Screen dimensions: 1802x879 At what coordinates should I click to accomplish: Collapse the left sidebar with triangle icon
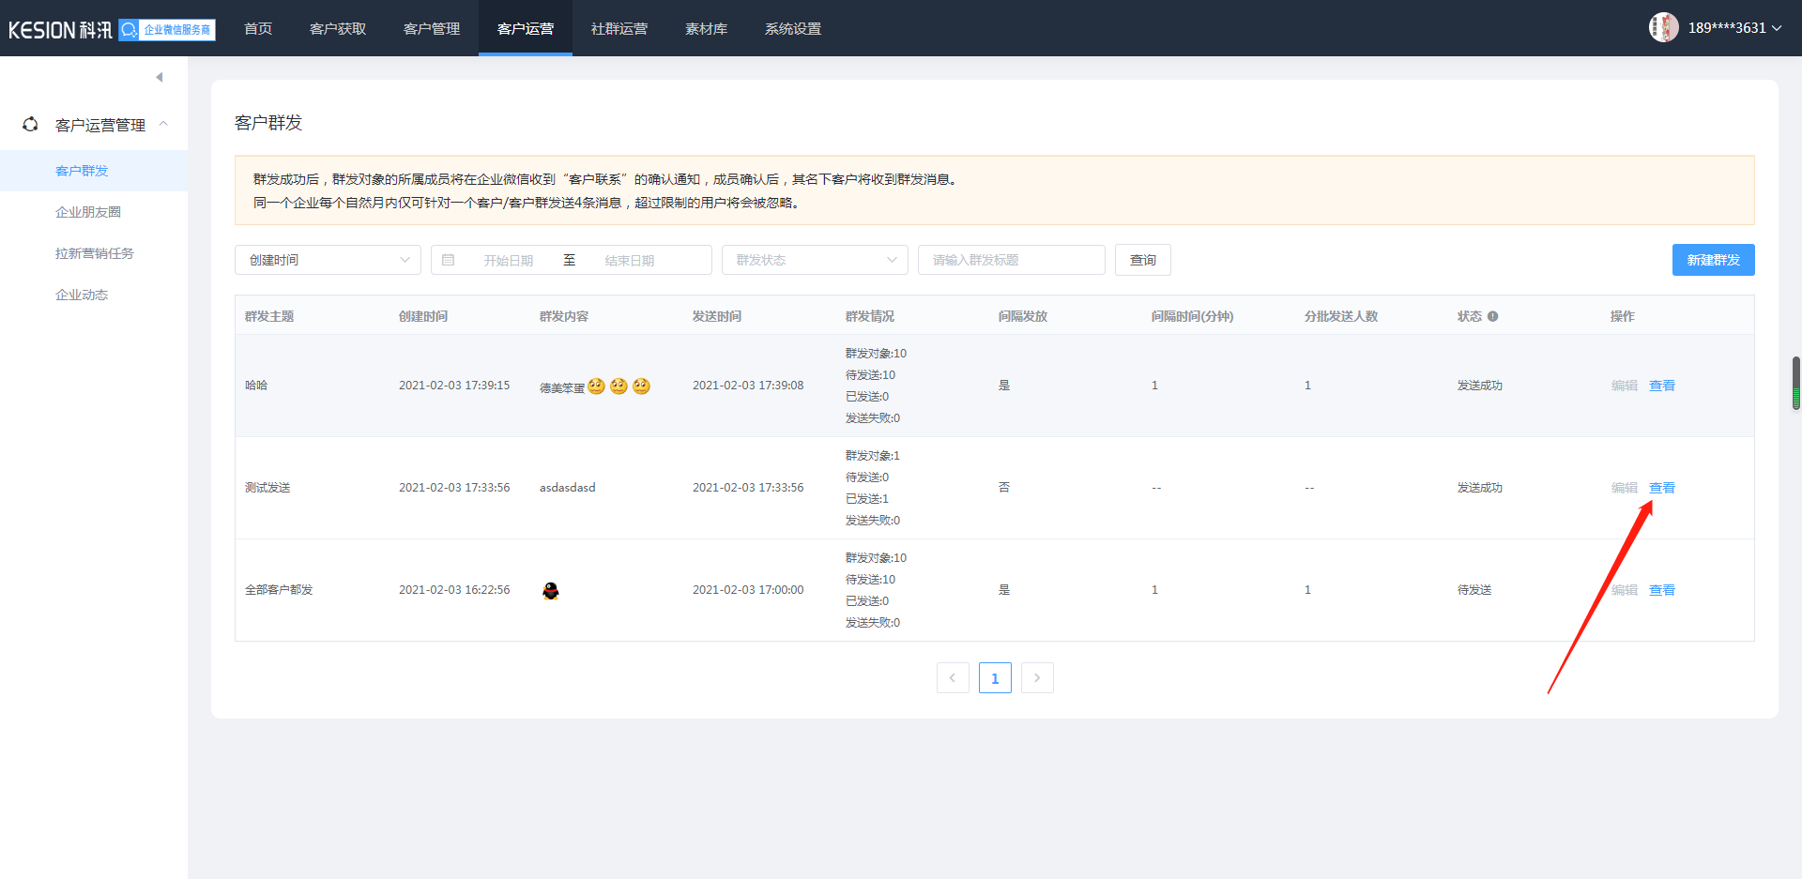[x=160, y=77]
